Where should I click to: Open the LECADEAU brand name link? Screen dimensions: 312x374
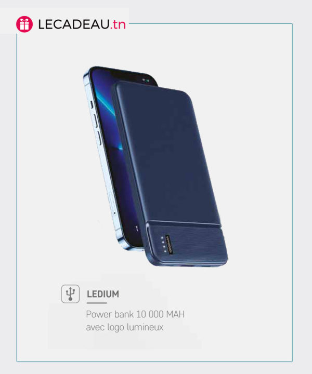click(x=74, y=24)
